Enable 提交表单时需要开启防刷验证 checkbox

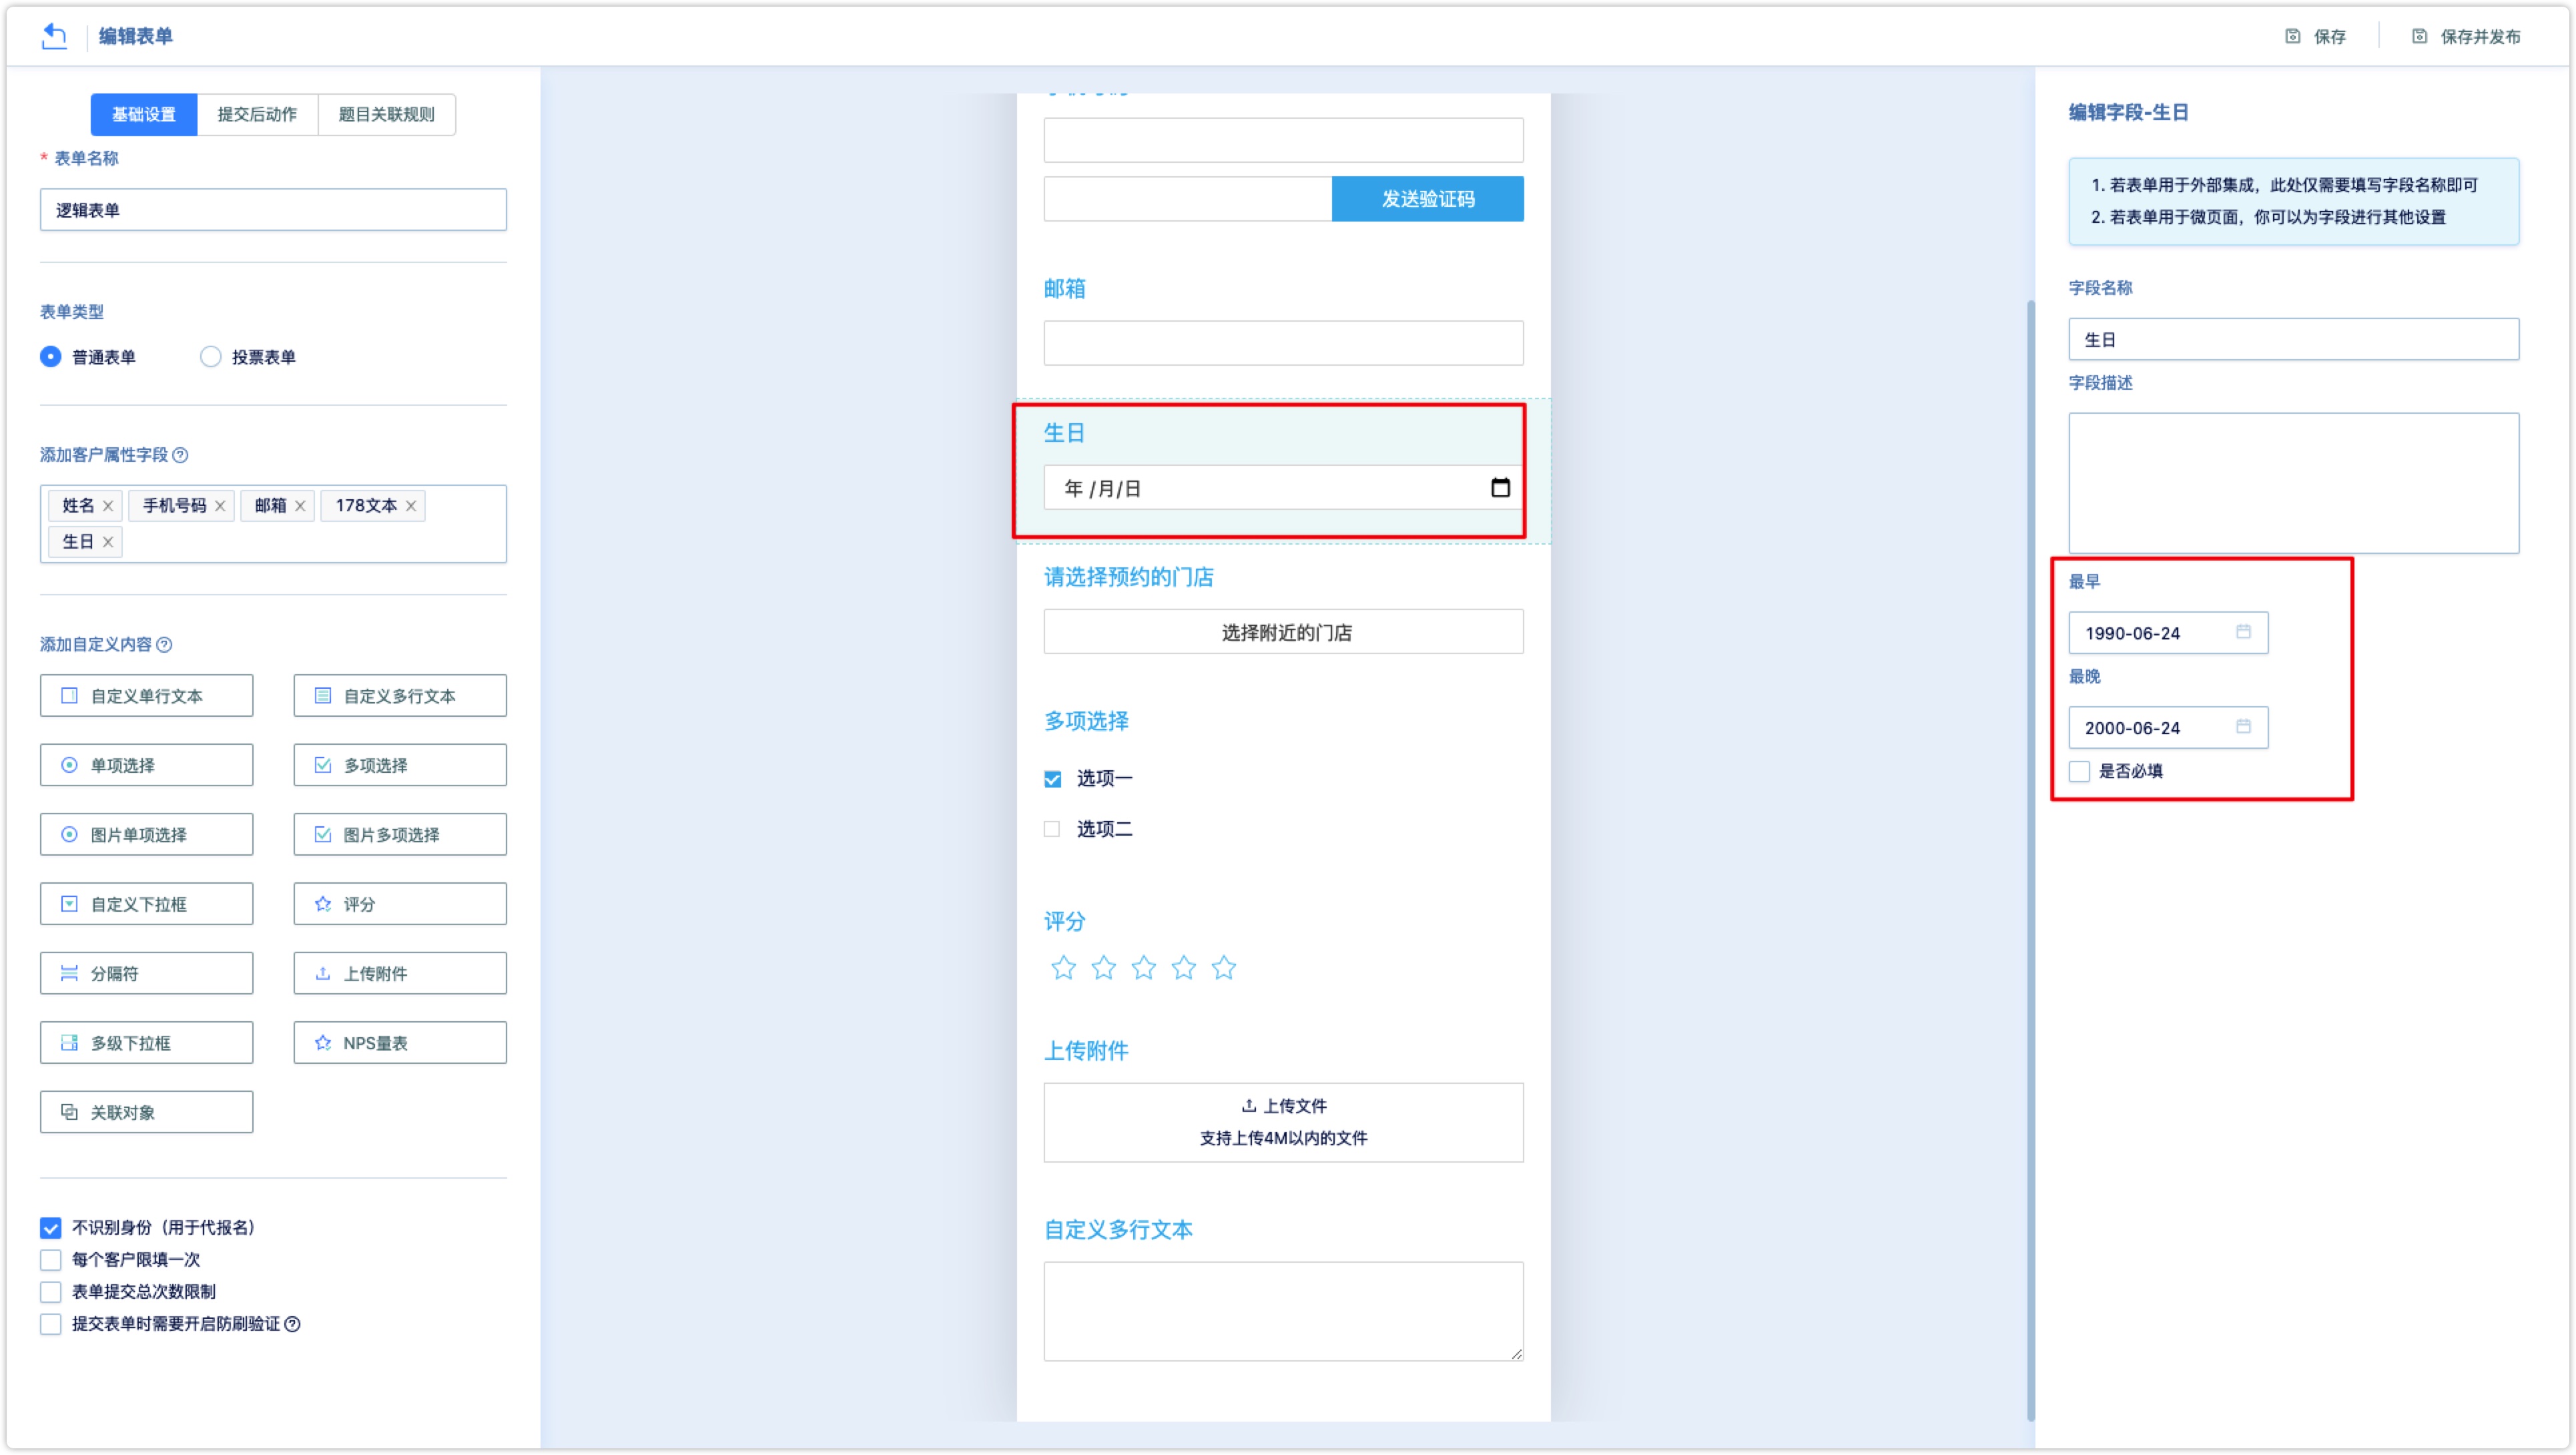pos(51,1324)
